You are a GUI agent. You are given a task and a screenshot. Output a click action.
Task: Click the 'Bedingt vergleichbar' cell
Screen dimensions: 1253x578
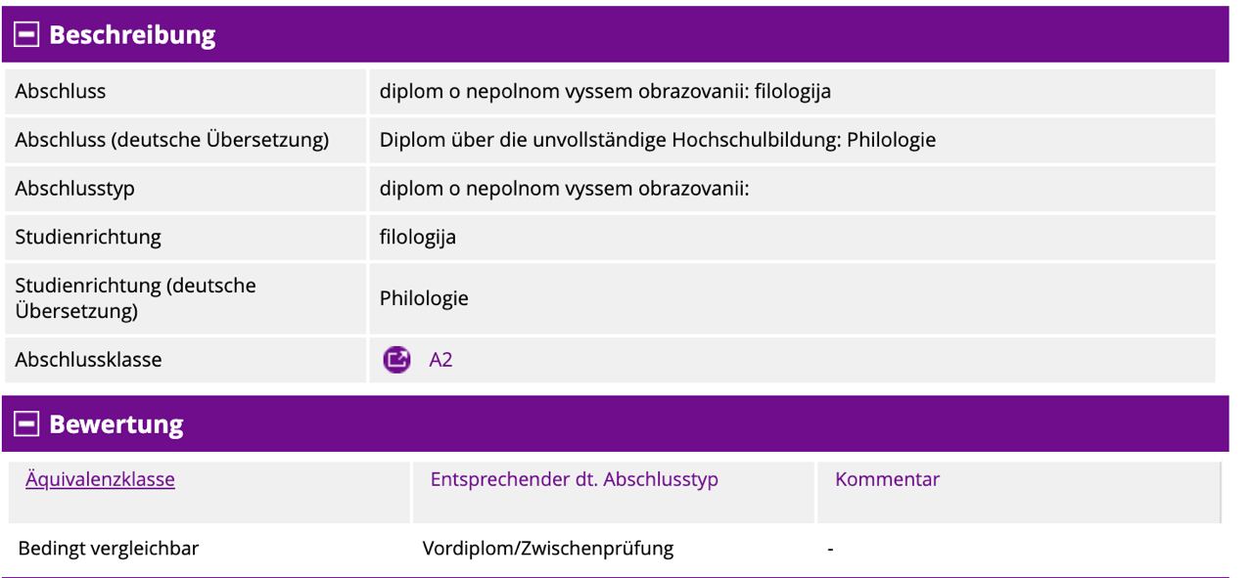coord(109,549)
